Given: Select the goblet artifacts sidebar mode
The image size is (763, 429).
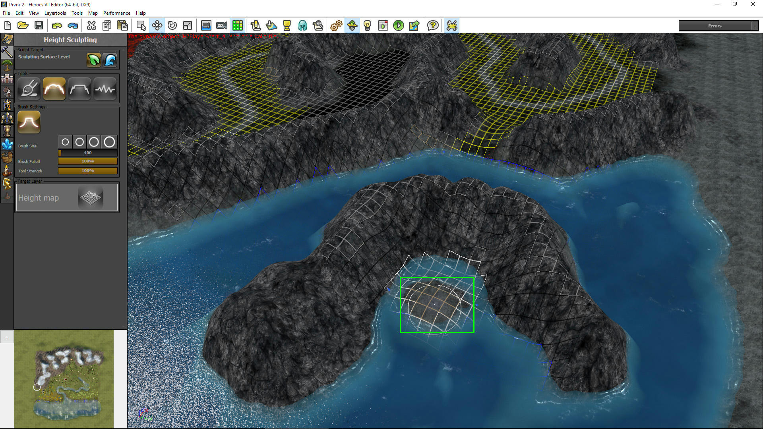Looking at the screenshot, I should click(x=7, y=131).
